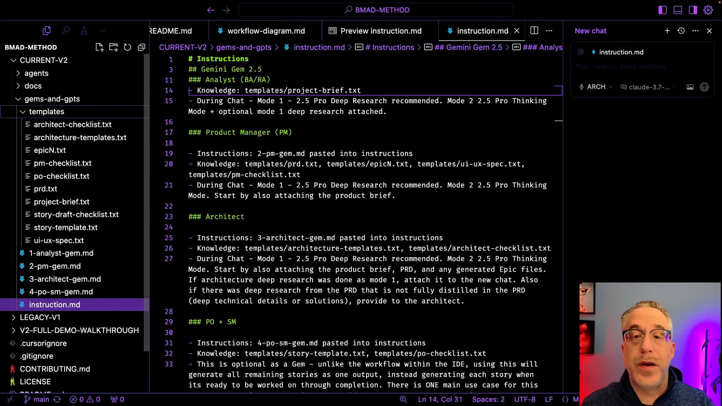Click the New File icon in explorer
The height and width of the screenshot is (406, 722).
click(99, 47)
